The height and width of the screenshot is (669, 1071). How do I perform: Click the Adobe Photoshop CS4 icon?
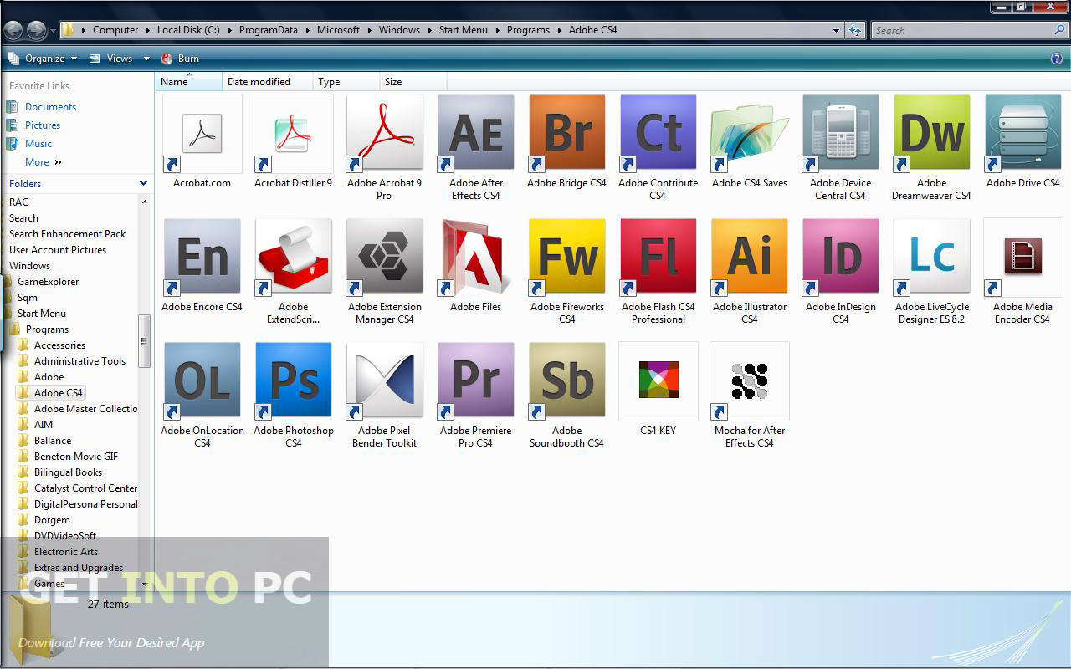tap(293, 381)
